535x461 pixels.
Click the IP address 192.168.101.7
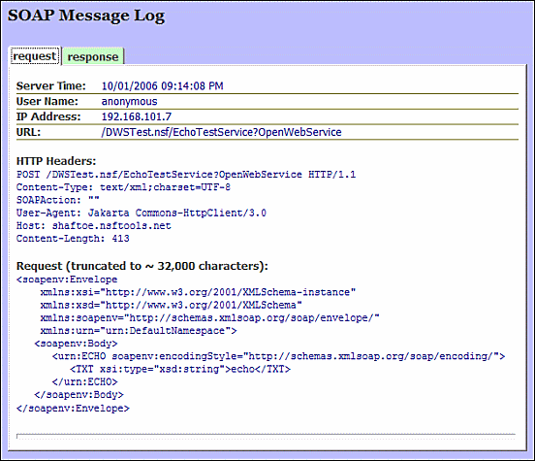click(137, 116)
